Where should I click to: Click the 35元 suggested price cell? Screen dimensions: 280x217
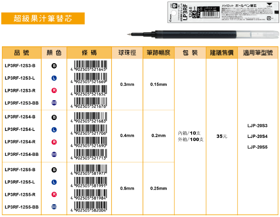[222, 136]
